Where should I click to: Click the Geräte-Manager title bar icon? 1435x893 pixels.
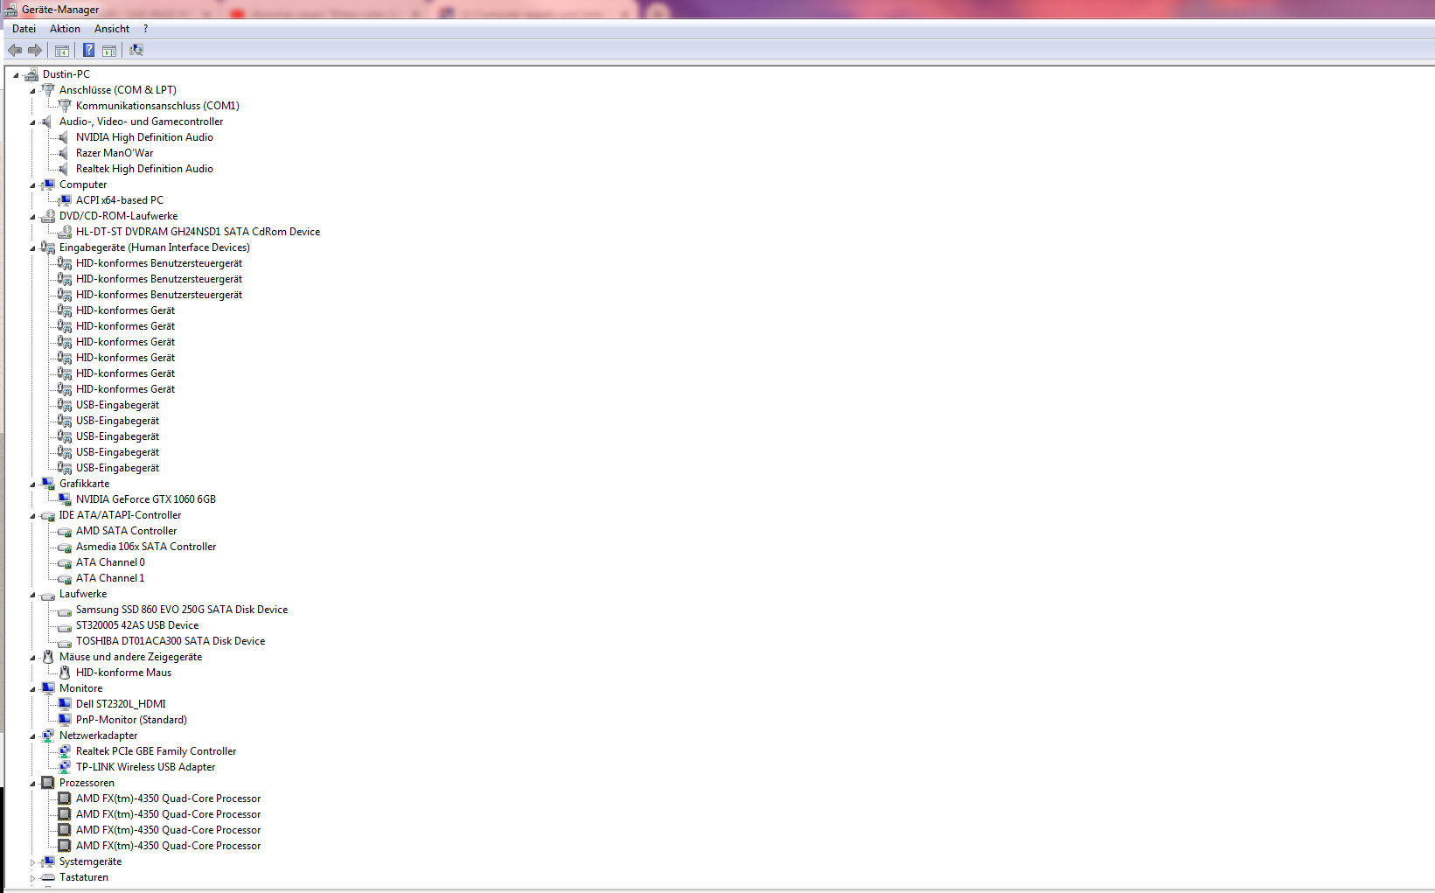pos(10,10)
